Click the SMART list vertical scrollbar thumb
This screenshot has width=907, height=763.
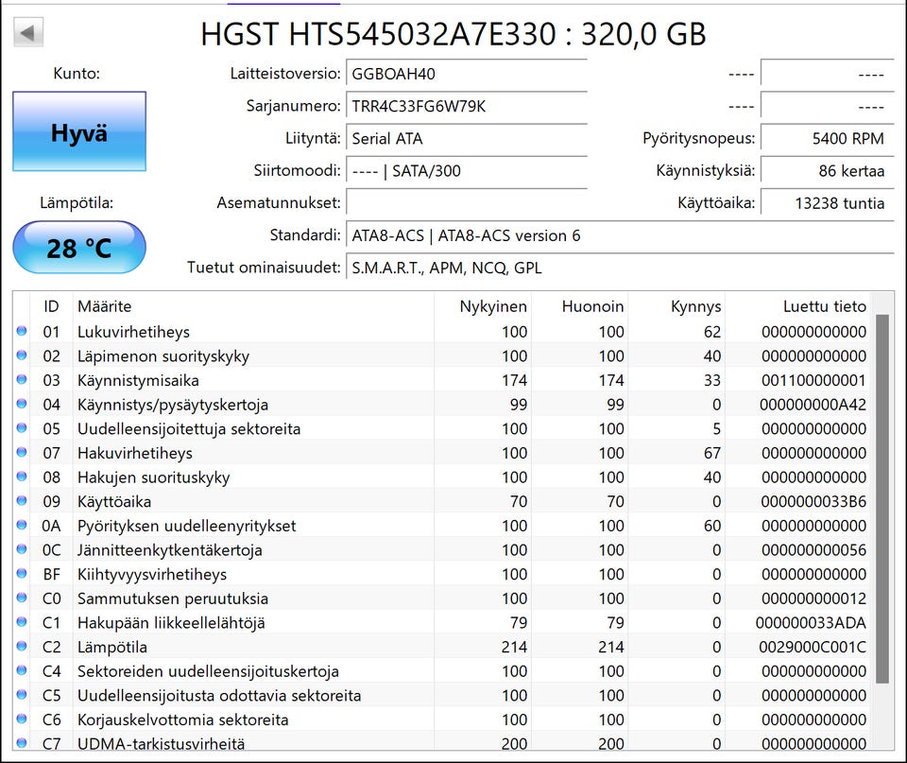click(882, 499)
